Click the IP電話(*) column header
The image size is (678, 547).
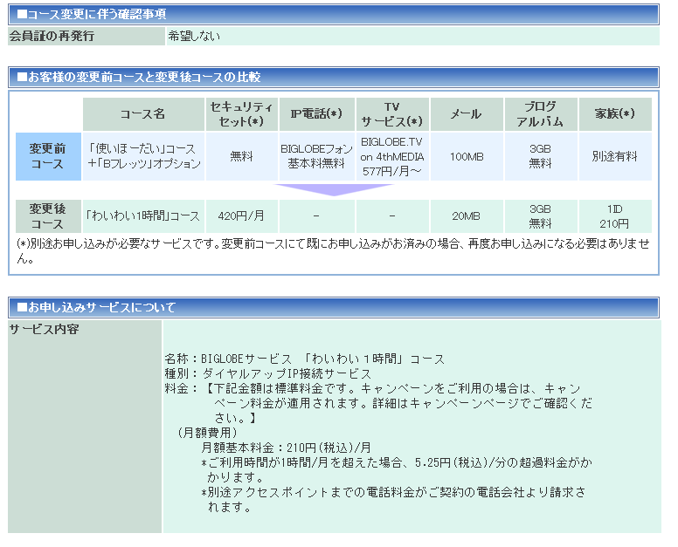pos(316,114)
